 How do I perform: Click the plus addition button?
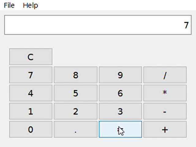165,129
